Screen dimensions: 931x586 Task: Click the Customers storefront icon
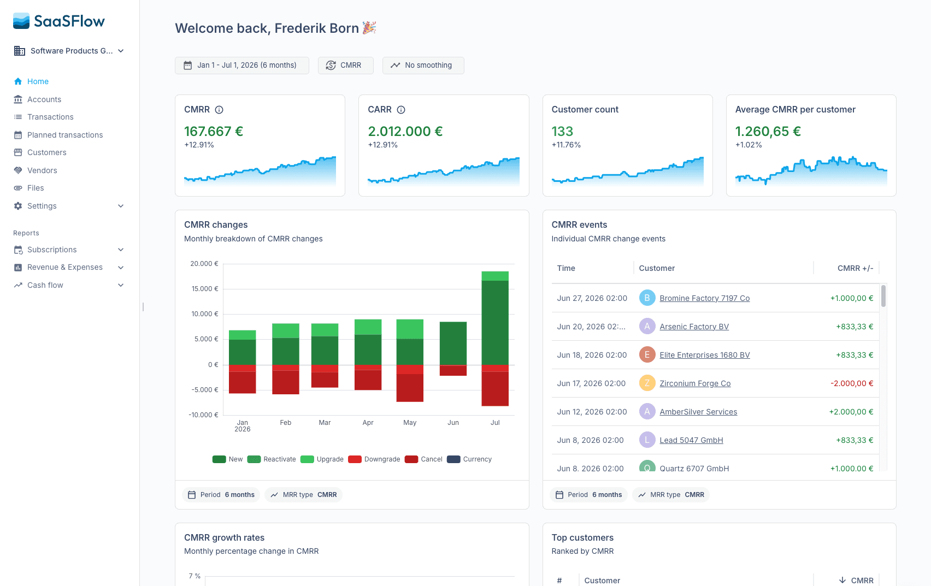pyautogui.click(x=18, y=152)
